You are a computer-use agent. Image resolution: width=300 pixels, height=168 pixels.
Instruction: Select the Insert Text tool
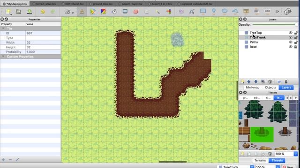[267, 11]
